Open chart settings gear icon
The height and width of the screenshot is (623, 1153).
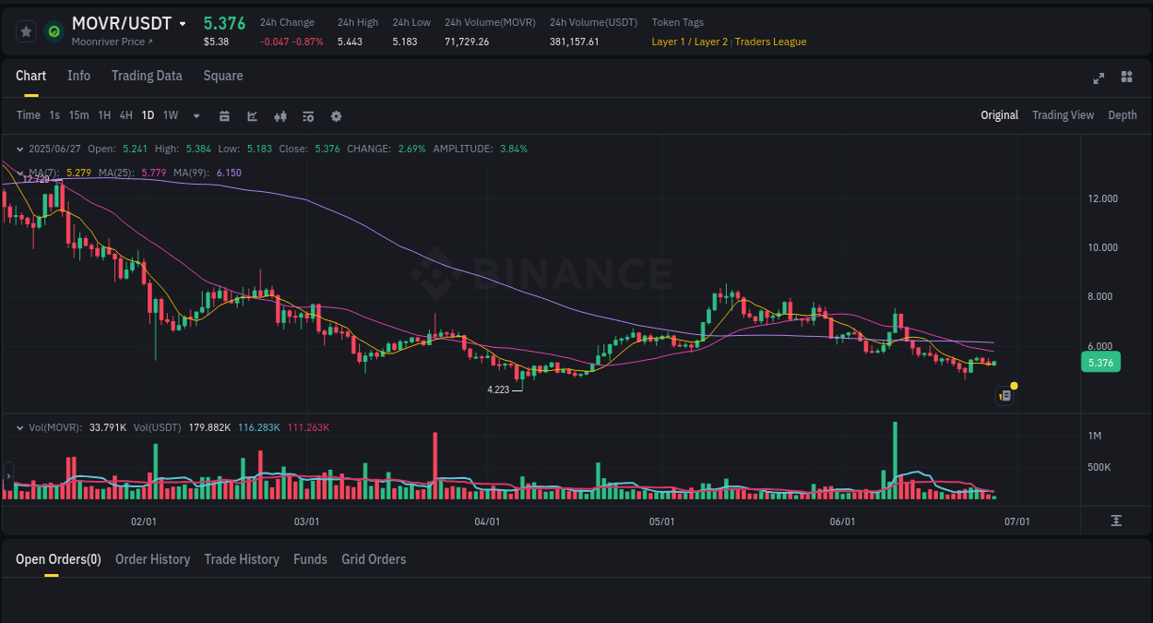[x=336, y=115]
